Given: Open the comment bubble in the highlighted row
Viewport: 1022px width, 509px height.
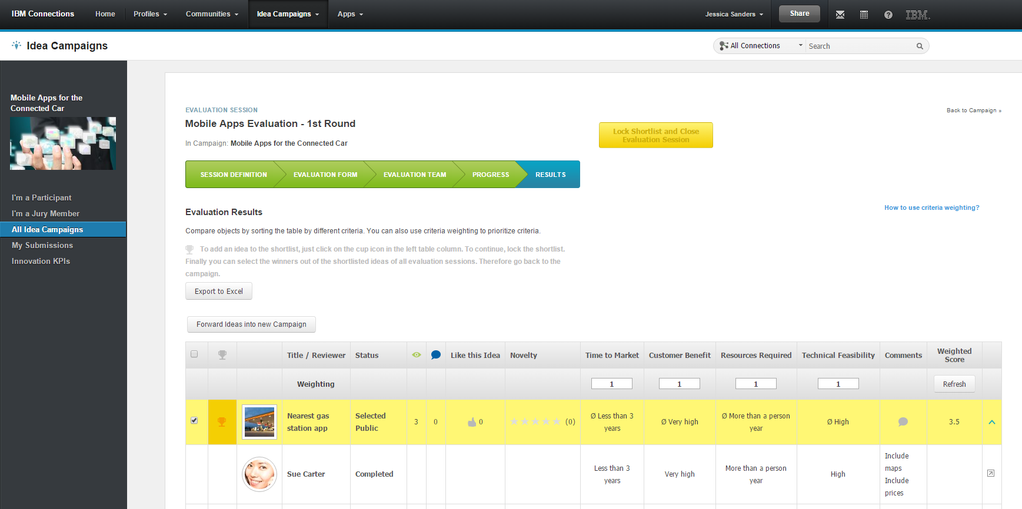Looking at the screenshot, I should pos(903,422).
